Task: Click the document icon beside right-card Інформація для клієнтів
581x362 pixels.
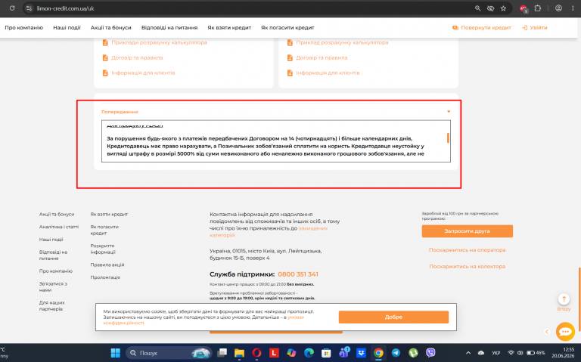Action: (x=290, y=73)
